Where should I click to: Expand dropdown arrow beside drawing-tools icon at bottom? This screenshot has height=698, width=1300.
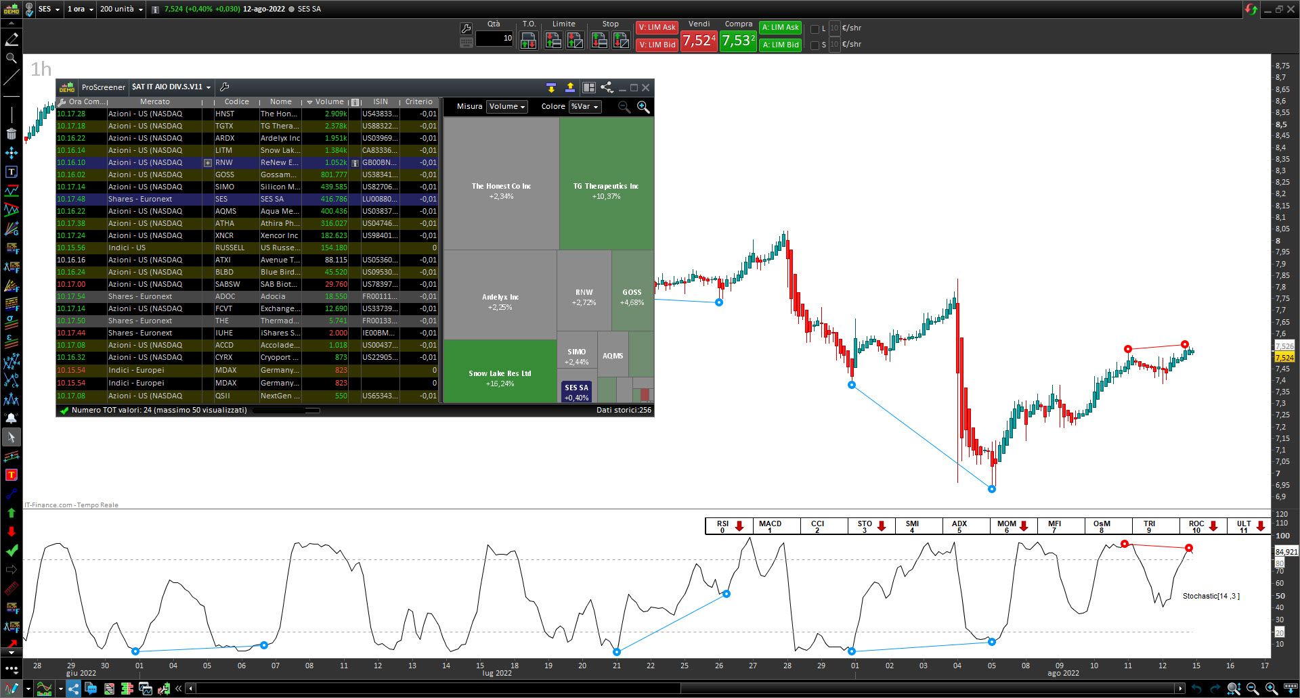click(x=28, y=689)
